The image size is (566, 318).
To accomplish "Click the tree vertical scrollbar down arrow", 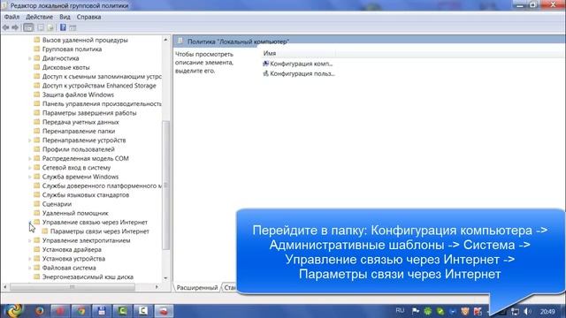I will point(165,278).
